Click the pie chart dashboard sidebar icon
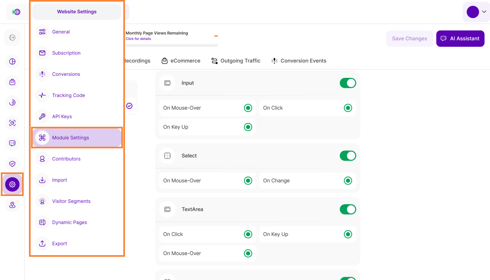Screen dimensions: 490x280 (12, 62)
